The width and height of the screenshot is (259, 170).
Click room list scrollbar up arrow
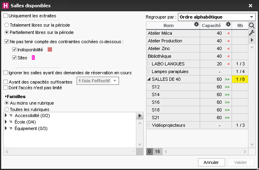point(252,48)
